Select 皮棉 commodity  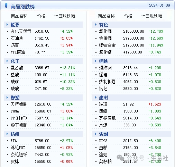[15, 161]
